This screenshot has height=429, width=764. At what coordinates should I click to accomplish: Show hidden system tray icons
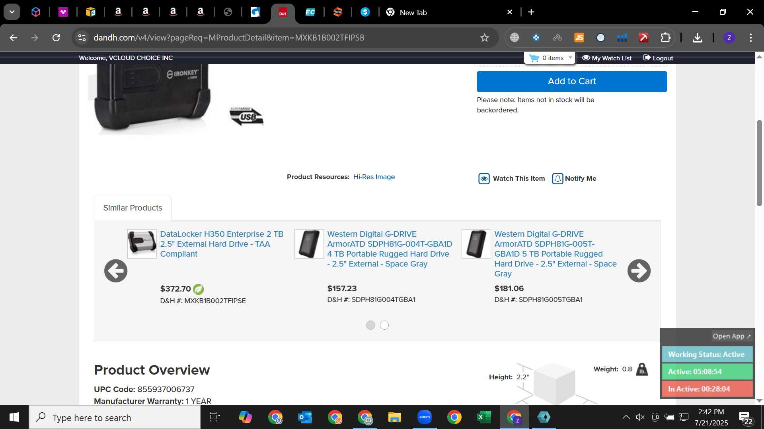tap(626, 417)
